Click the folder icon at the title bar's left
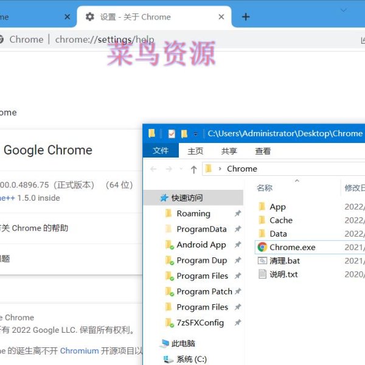Image resolution: width=365 pixels, height=365 pixels. click(151, 133)
